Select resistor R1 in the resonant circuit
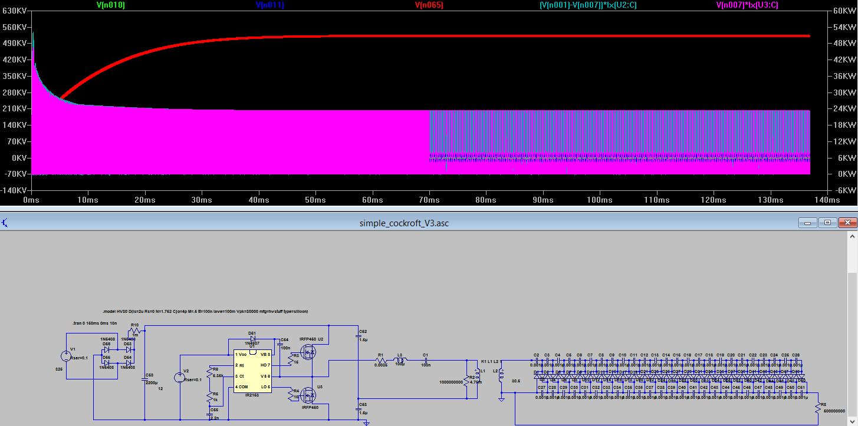 (380, 359)
